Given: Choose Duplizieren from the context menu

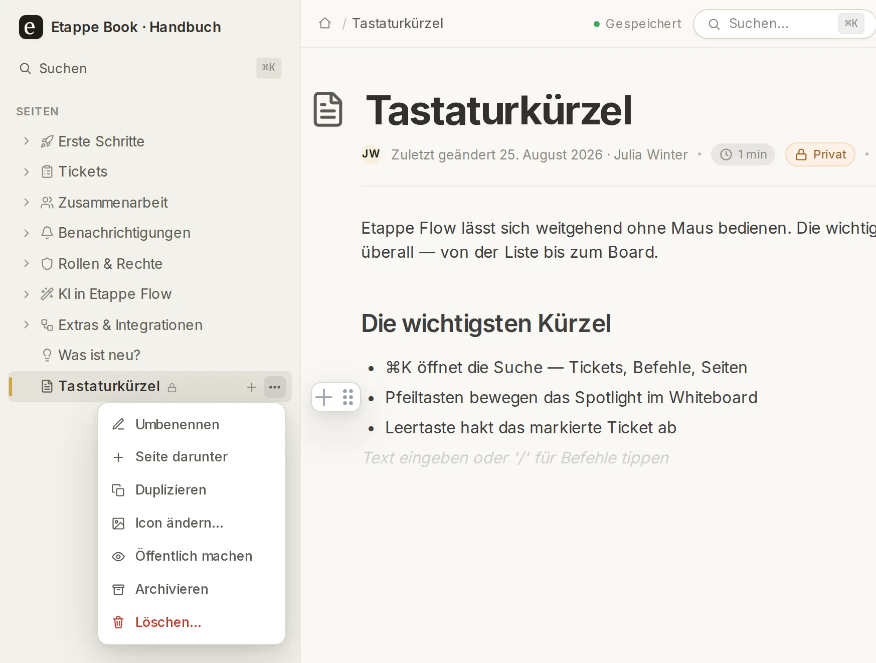Looking at the screenshot, I should click(192, 490).
